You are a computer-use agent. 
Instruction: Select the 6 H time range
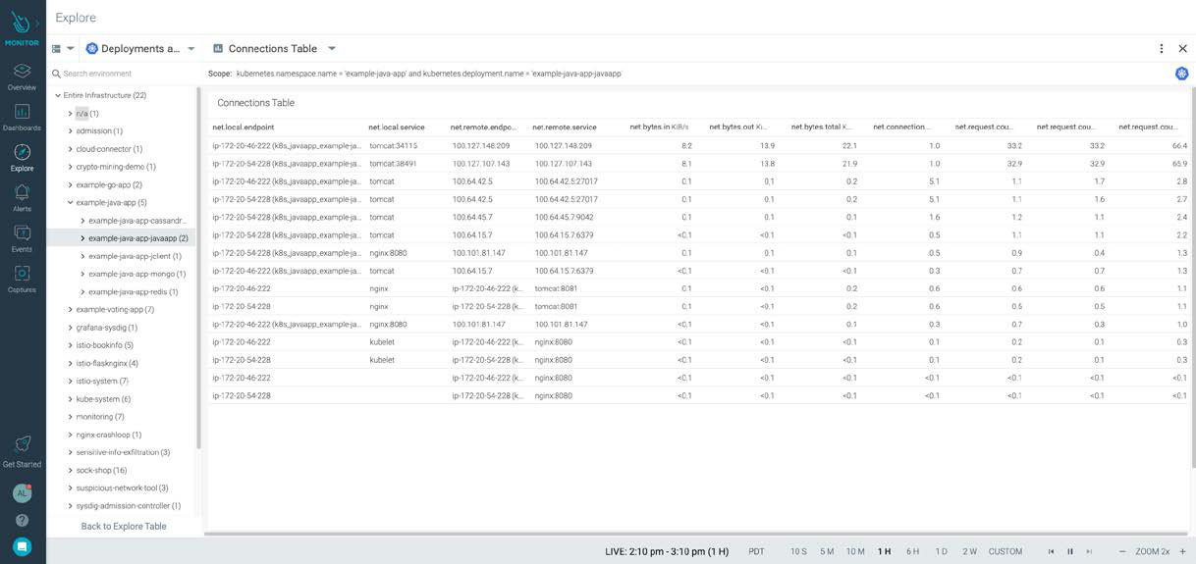tap(912, 551)
